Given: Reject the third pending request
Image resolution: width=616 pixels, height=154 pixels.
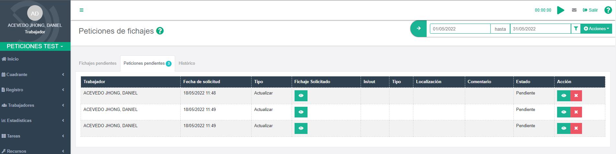Looking at the screenshot, I should click(x=576, y=128).
